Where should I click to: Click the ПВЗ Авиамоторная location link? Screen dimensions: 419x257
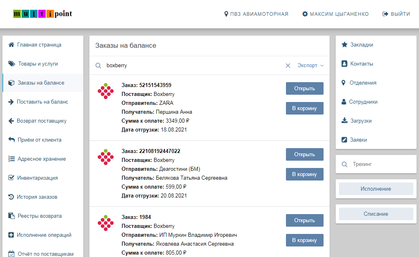tap(256, 14)
